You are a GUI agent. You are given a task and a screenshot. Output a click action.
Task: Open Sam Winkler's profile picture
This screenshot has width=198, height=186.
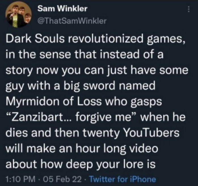18,14
